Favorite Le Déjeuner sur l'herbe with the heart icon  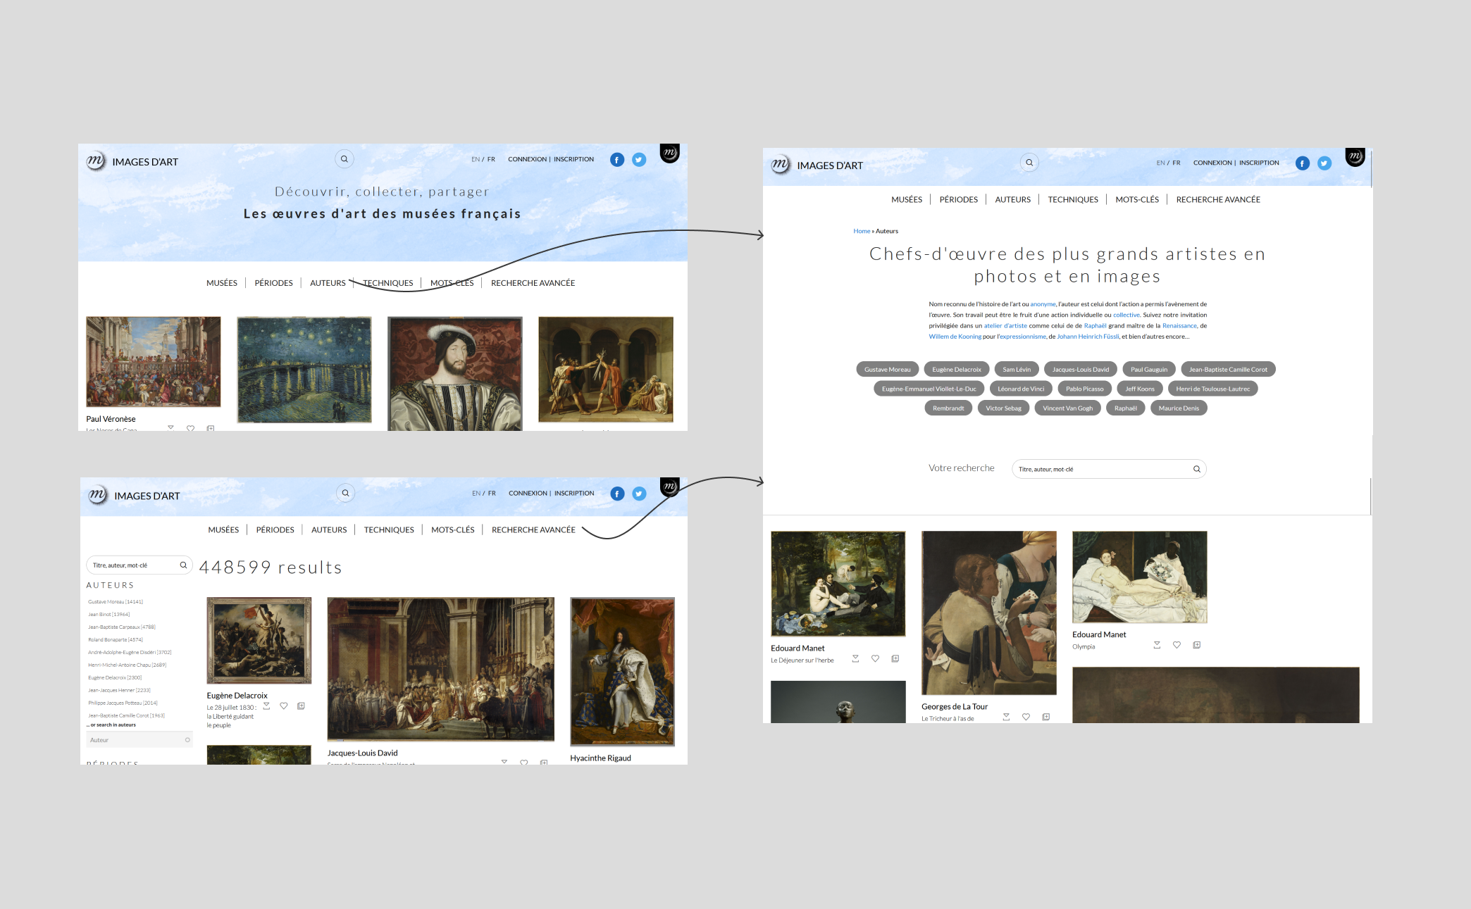[x=875, y=659]
